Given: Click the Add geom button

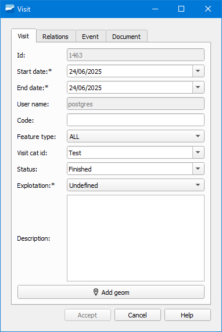Looking at the screenshot, I should click(111, 292).
